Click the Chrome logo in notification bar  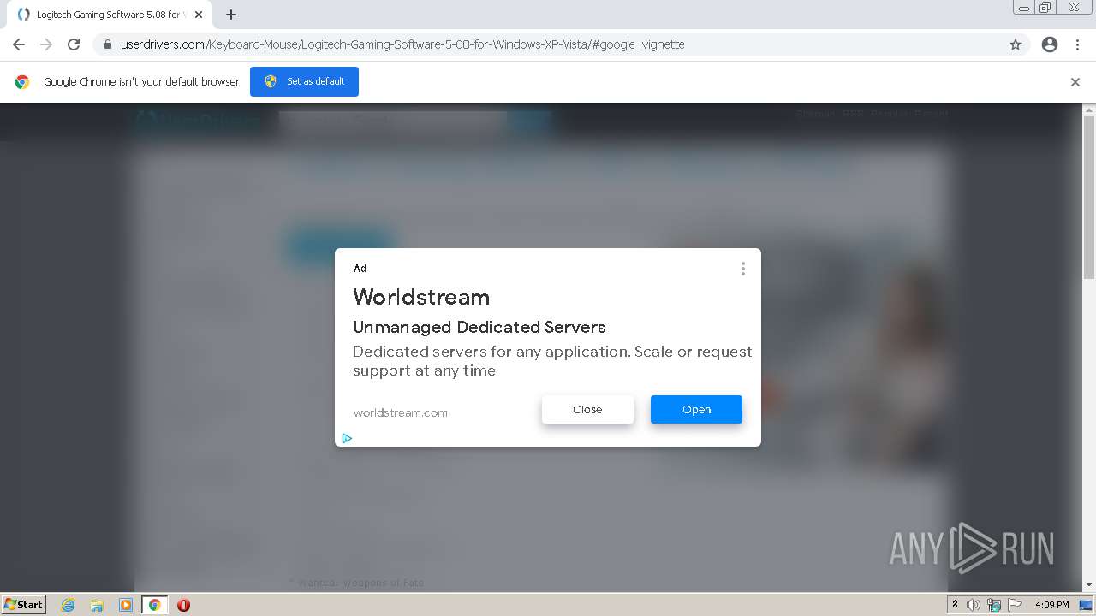click(22, 82)
